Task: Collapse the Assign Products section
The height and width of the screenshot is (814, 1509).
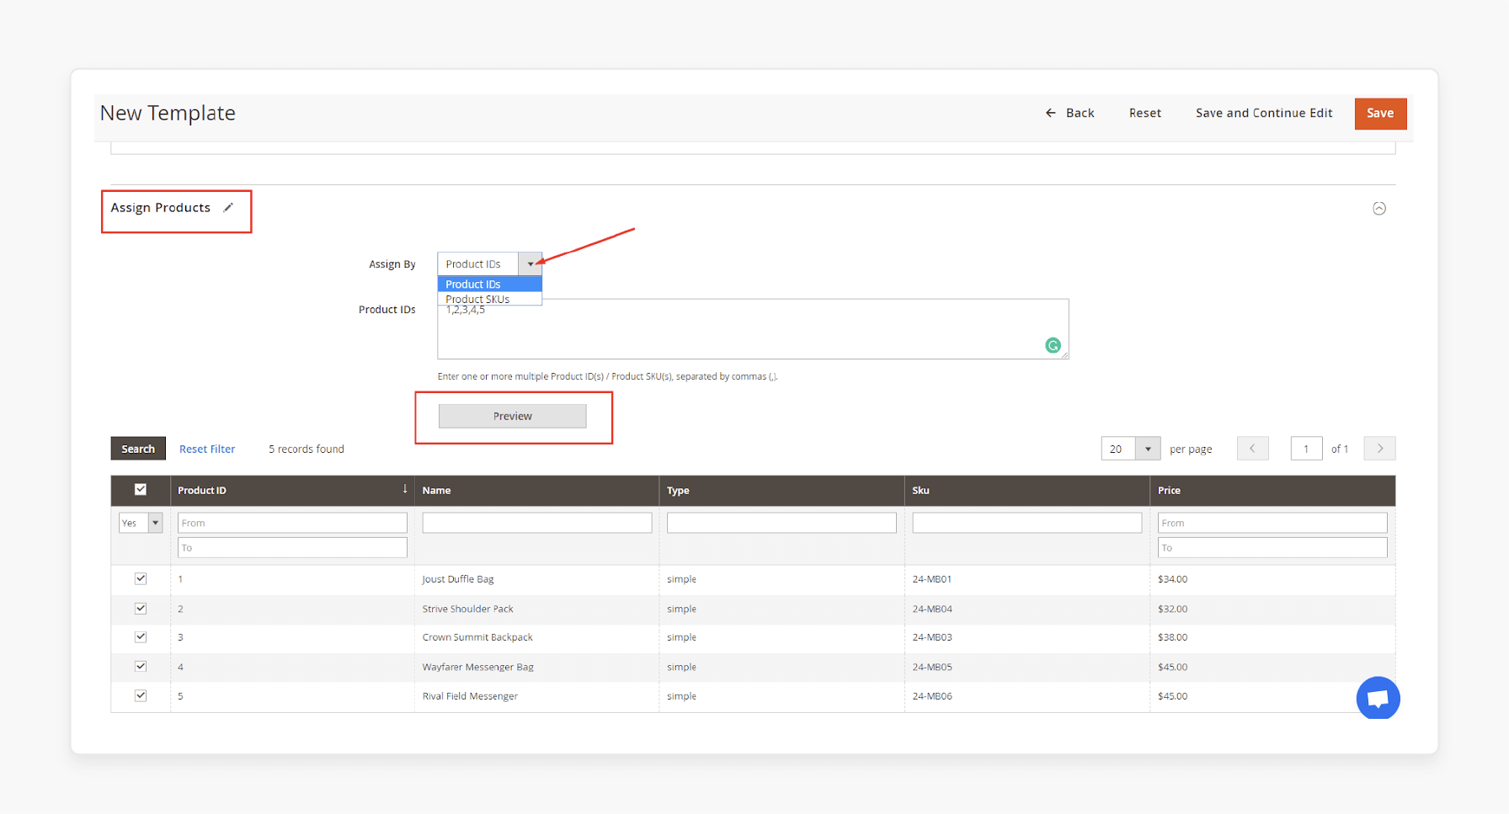Action: coord(1379,208)
